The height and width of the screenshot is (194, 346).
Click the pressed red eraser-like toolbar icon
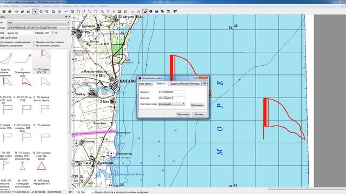(145, 11)
